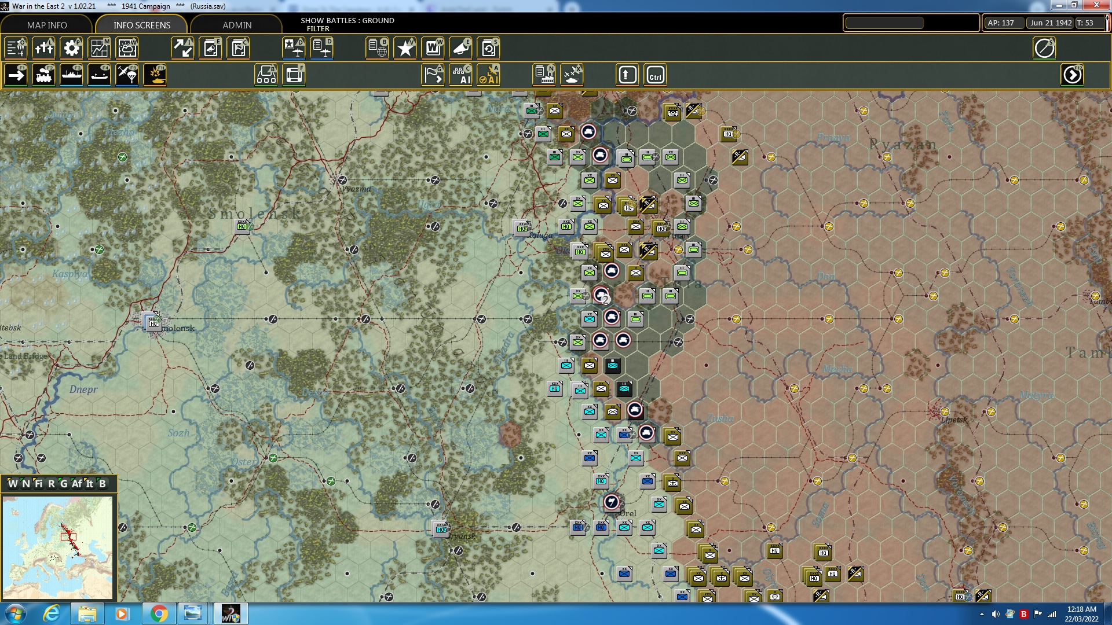End turn with the F12 arrow
1112x625 pixels.
[x=1072, y=75]
